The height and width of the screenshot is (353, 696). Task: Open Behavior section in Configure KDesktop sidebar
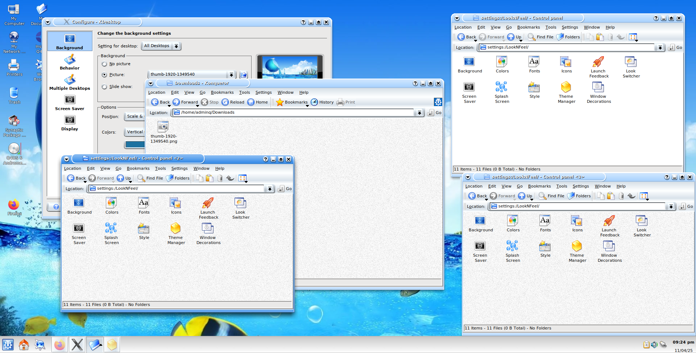click(x=70, y=62)
